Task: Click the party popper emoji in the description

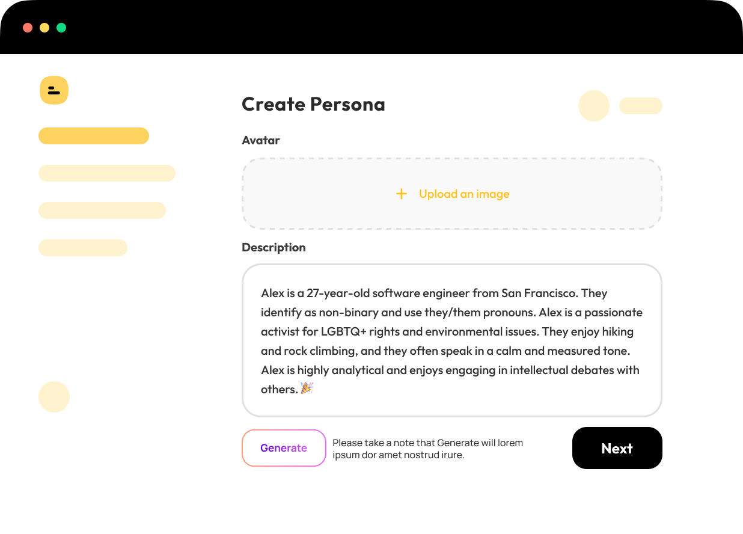Action: click(x=307, y=388)
